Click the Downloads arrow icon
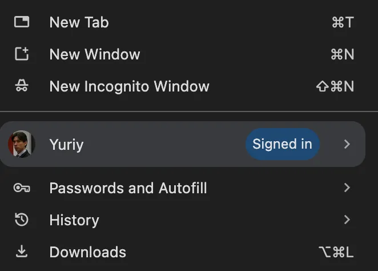This screenshot has height=271, width=378. (x=22, y=252)
